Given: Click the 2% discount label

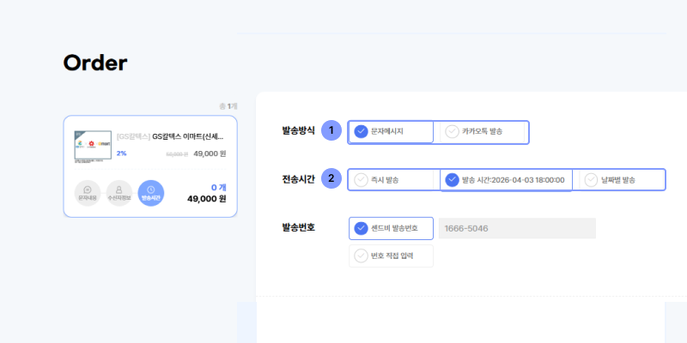Looking at the screenshot, I should (121, 153).
